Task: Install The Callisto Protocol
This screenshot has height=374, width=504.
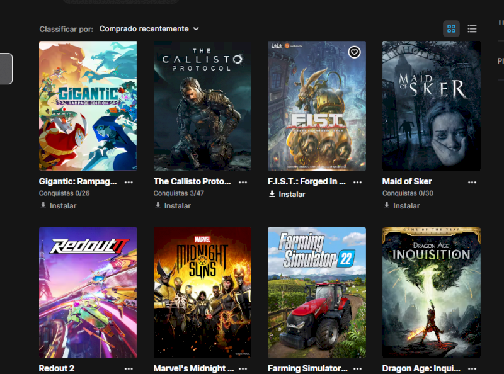Action: point(173,206)
